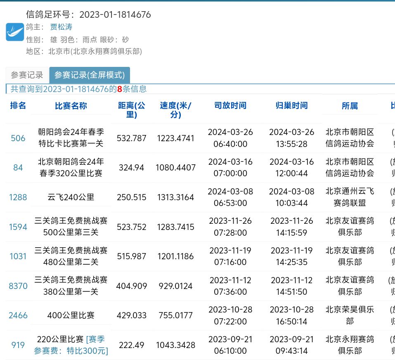Screen dimensions: 395x360
Task: Click the blue pigeon logo icon
Action: 15,32
